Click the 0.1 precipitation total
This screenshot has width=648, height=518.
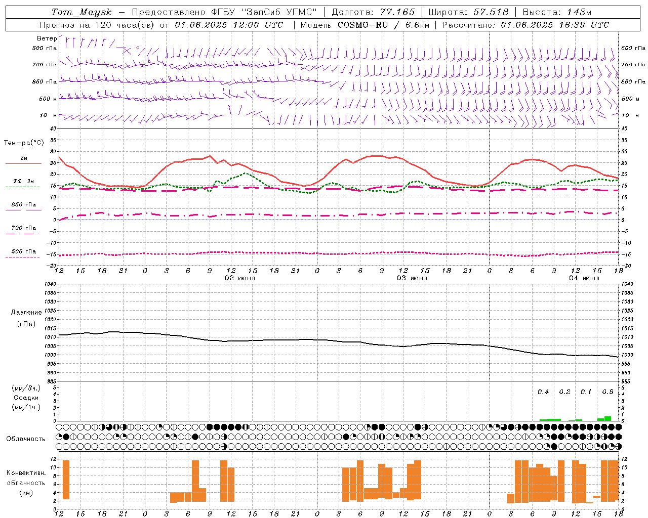(x=586, y=392)
